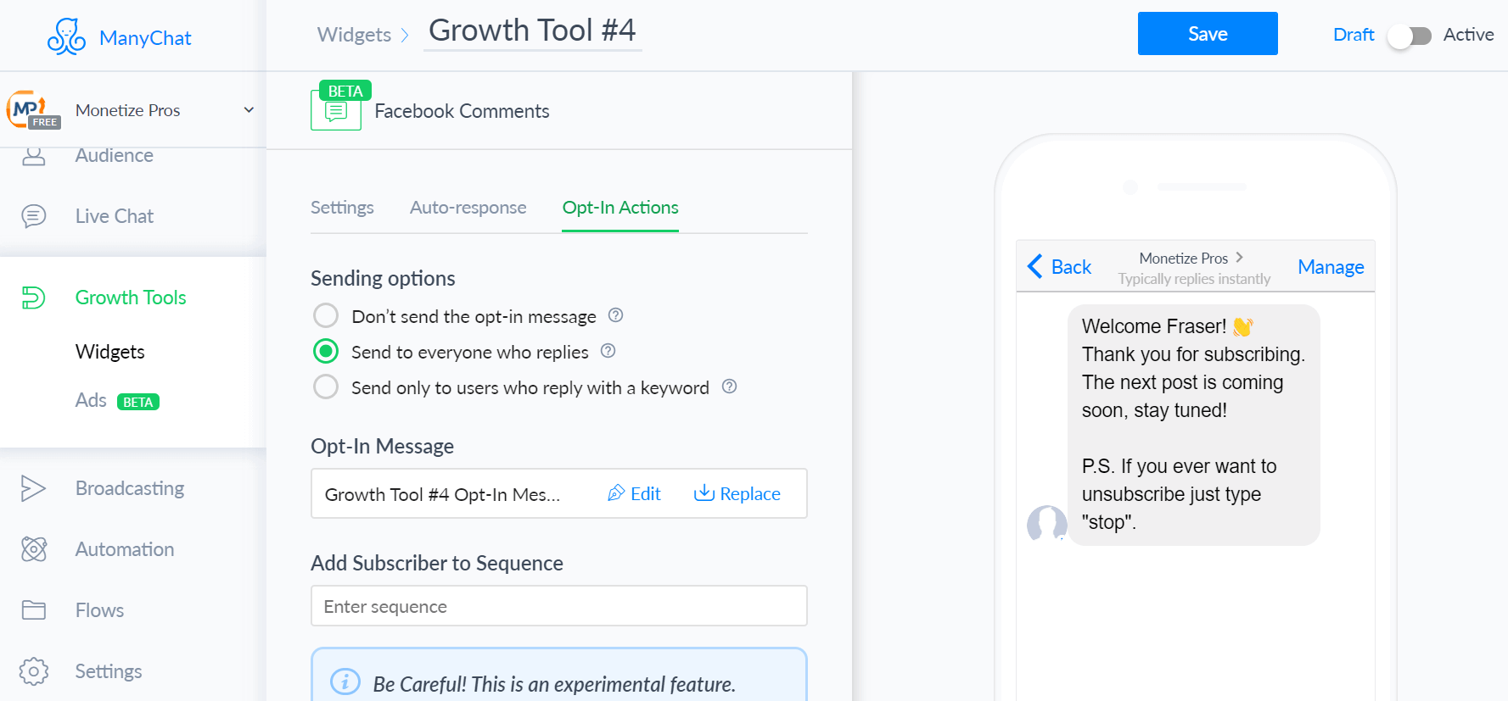Viewport: 1508px width, 701px height.
Task: Open Flows in the sidebar
Action: [x=99, y=610]
